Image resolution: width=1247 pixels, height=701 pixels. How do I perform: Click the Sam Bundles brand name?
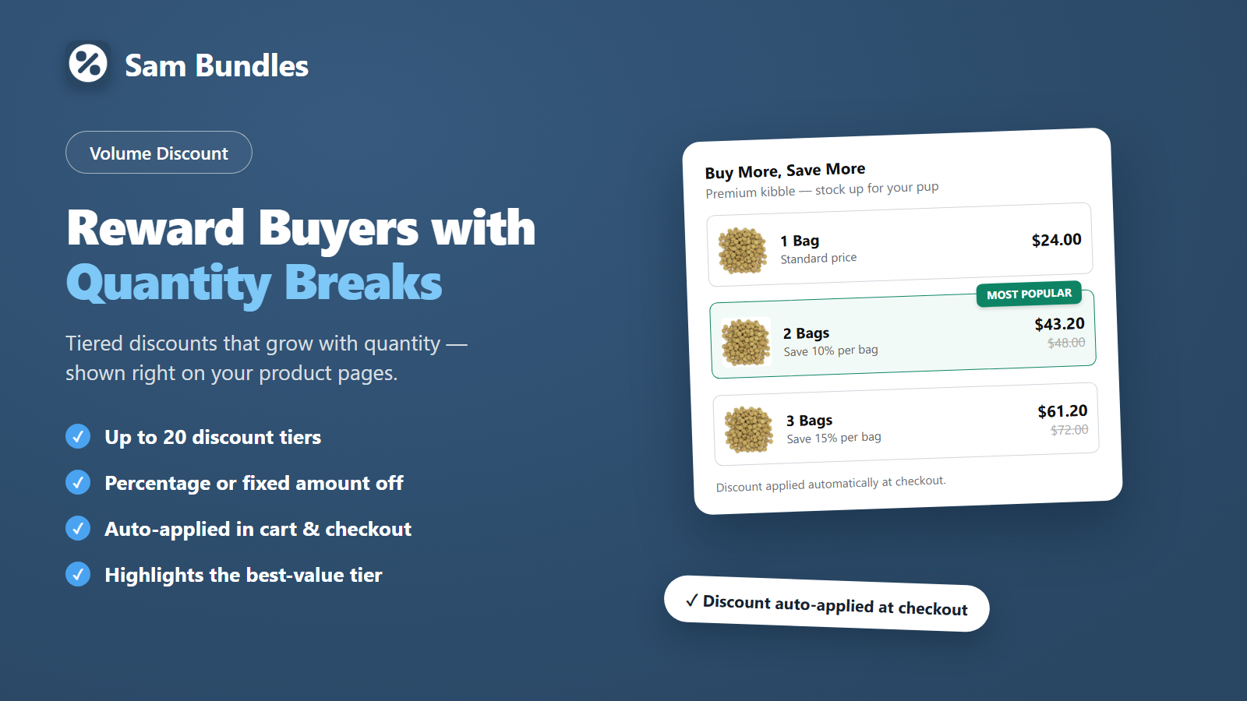[x=217, y=66]
